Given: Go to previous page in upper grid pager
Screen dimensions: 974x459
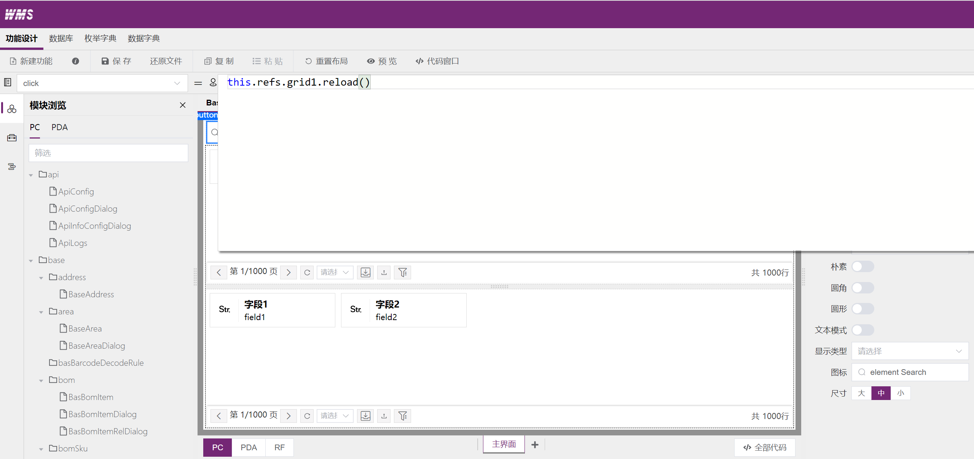Looking at the screenshot, I should [219, 273].
